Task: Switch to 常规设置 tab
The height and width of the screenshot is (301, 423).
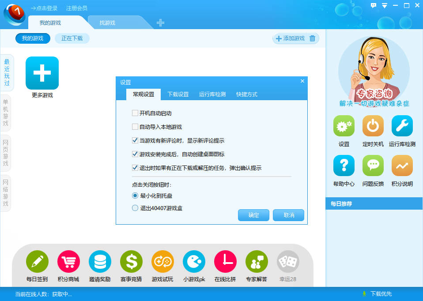Action: click(x=144, y=94)
